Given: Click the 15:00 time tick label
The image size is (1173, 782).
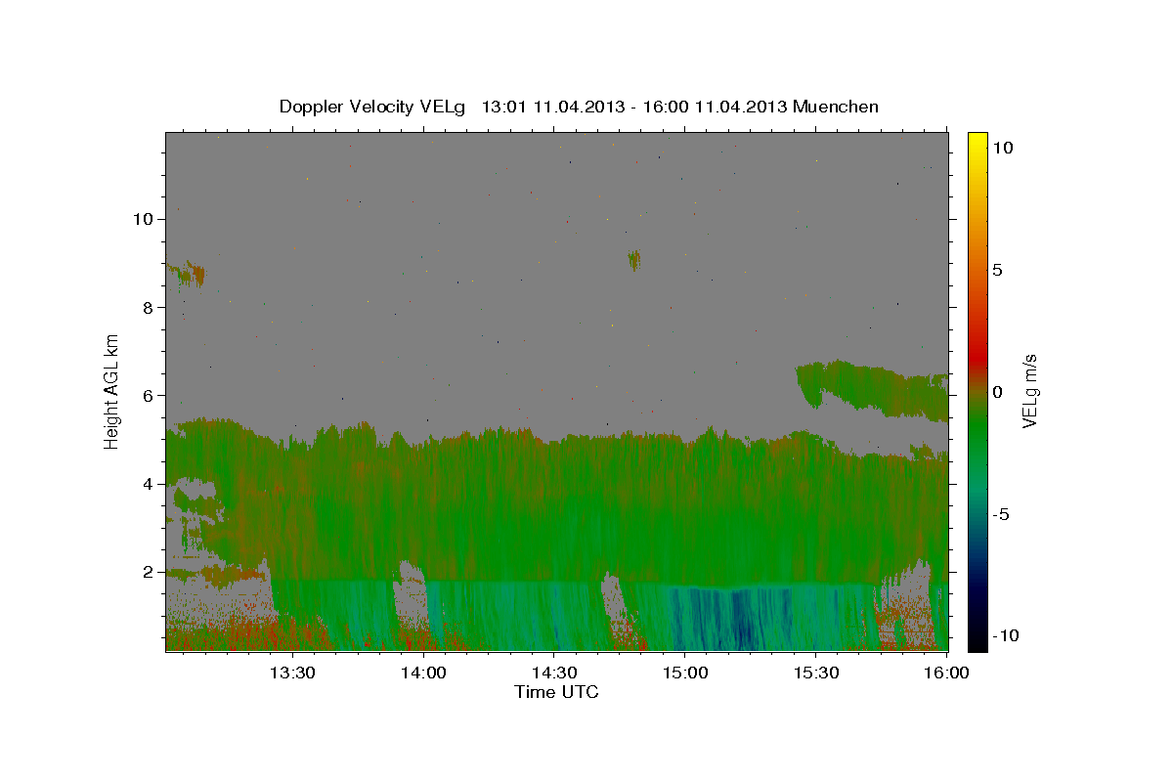Looking at the screenshot, I should [x=684, y=673].
